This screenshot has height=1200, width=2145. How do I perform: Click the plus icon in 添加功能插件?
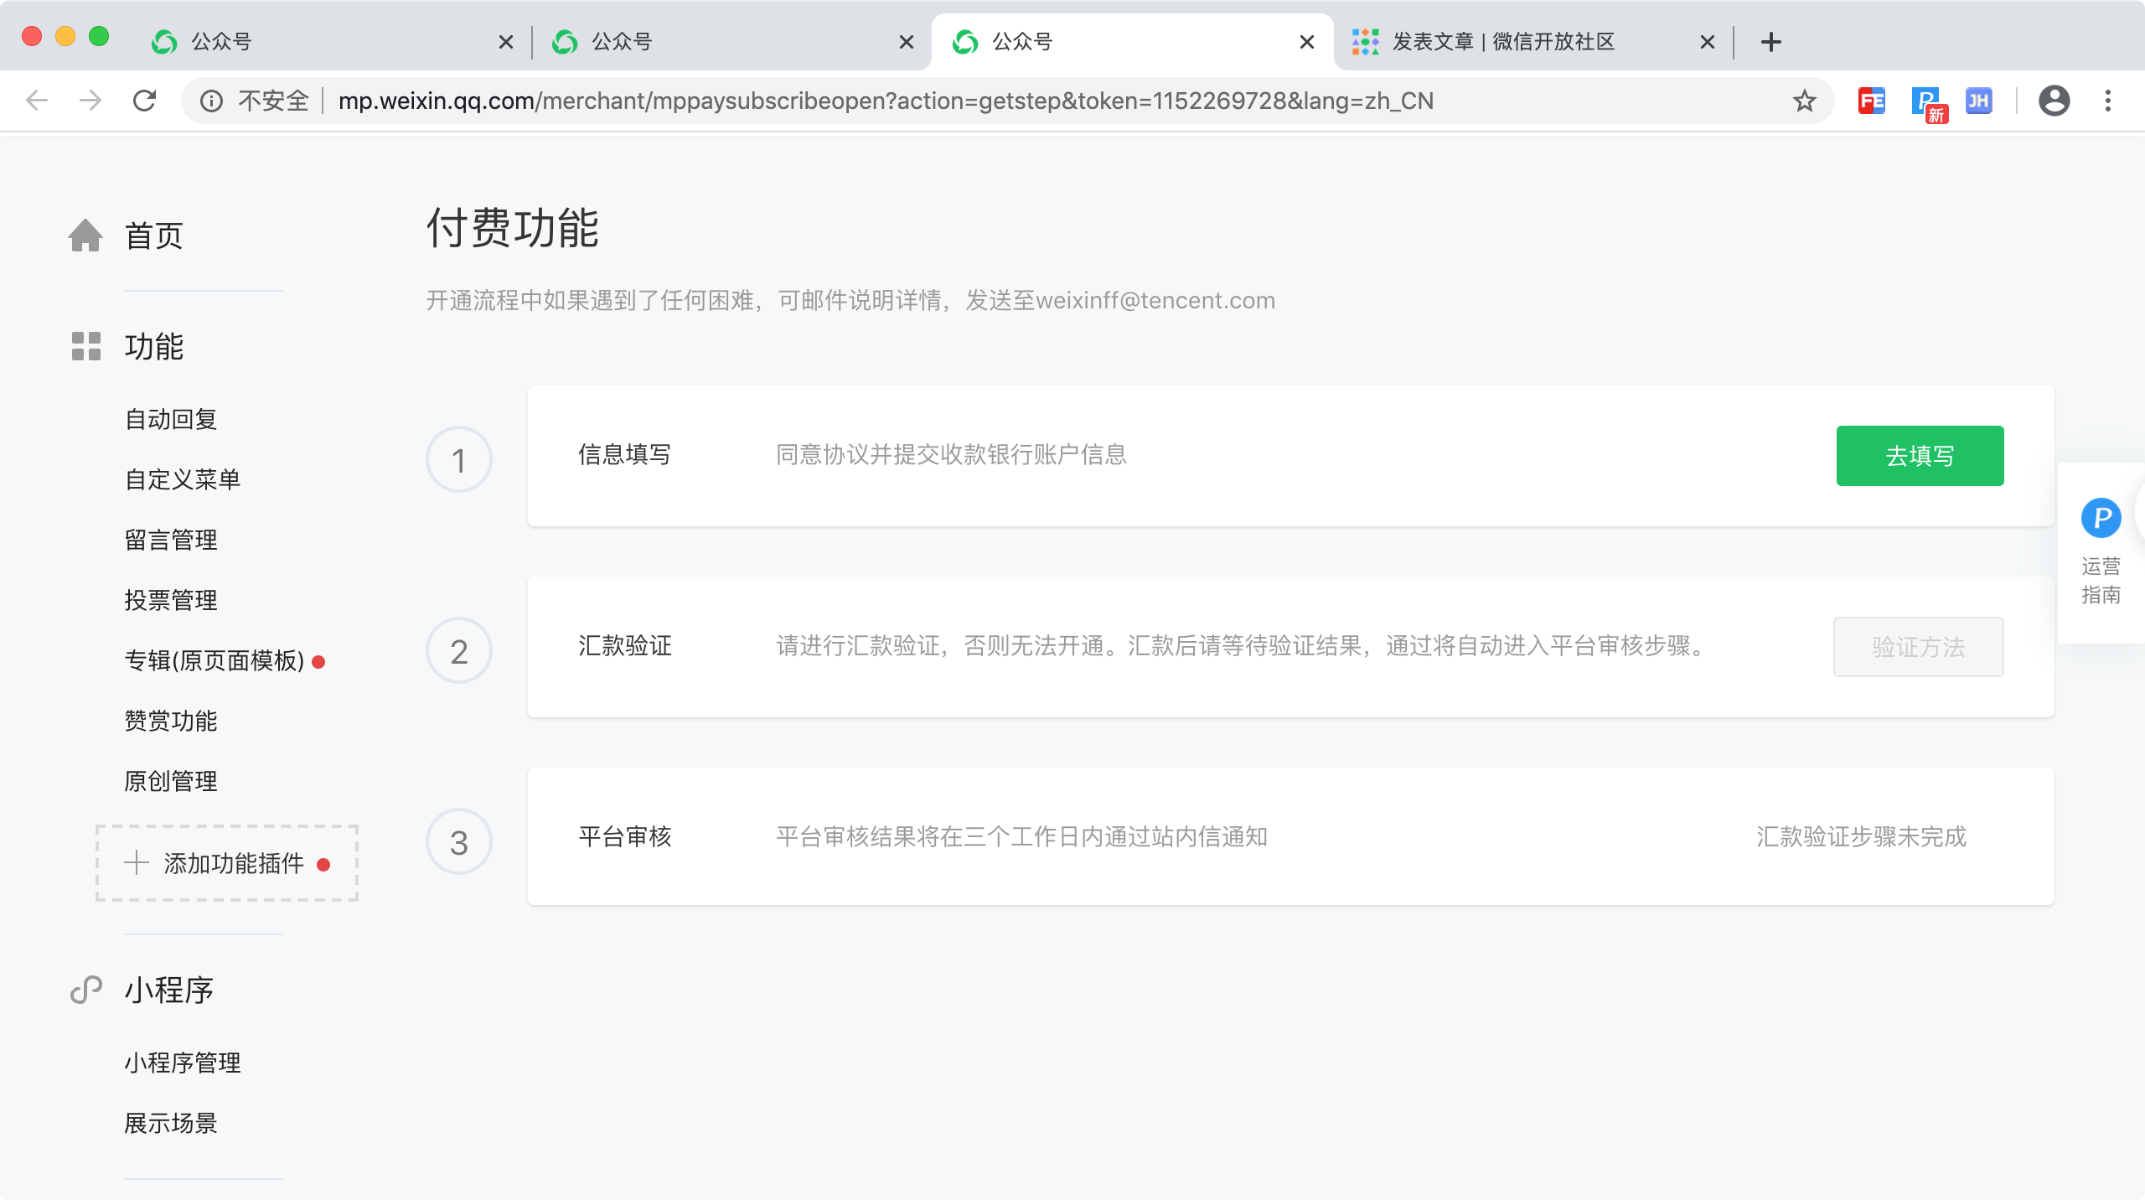pos(137,863)
